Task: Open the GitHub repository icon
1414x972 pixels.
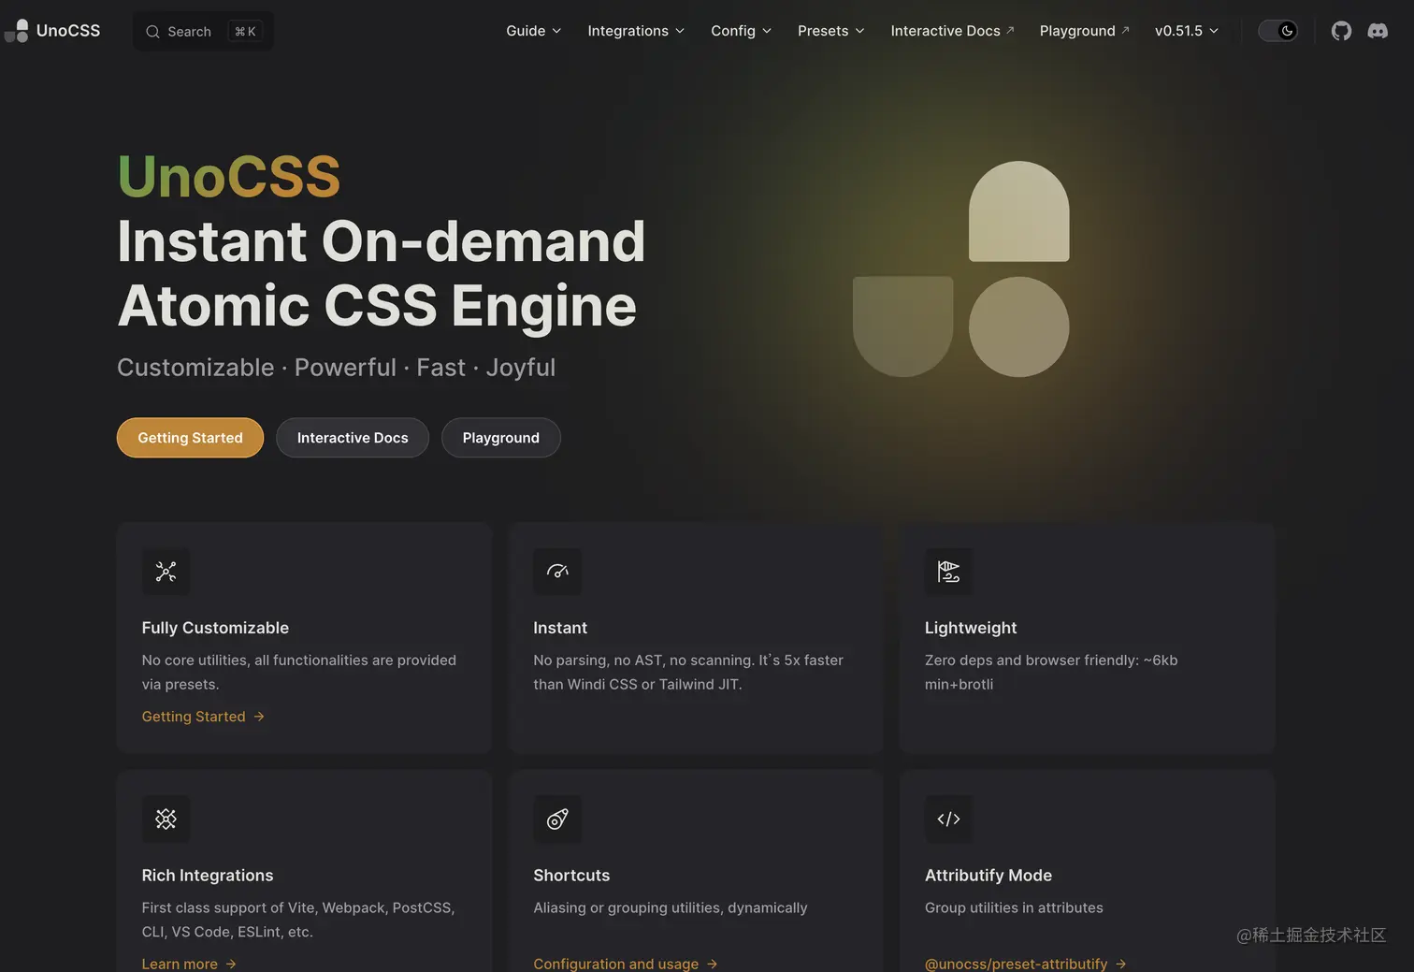Action: [x=1341, y=31]
